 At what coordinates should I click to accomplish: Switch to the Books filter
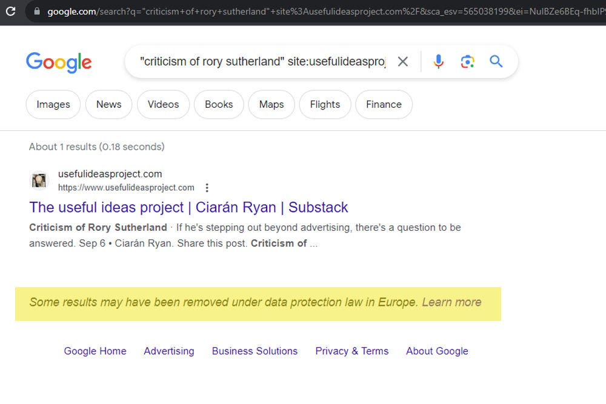[x=219, y=104]
